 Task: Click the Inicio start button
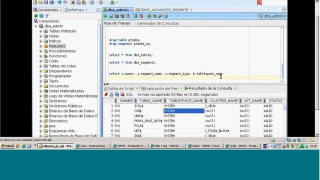click(x=7, y=146)
